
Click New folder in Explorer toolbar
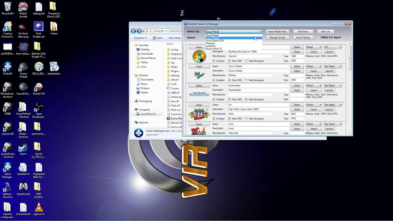coord(175,38)
